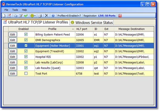Enable the Test Port profile checkbox
Screen dimensions: 160x111
[x=26, y=73]
